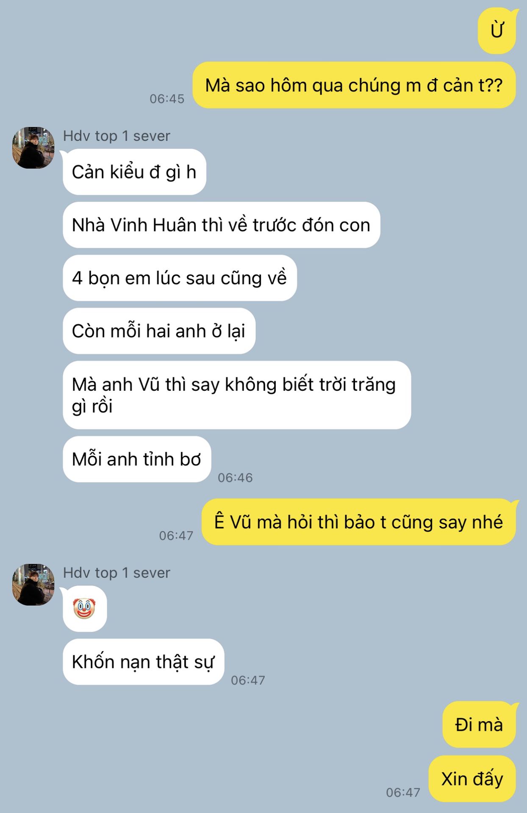Tap the "Cản kiểu đ gì h" bubble
The height and width of the screenshot is (813, 527).
coord(134,172)
